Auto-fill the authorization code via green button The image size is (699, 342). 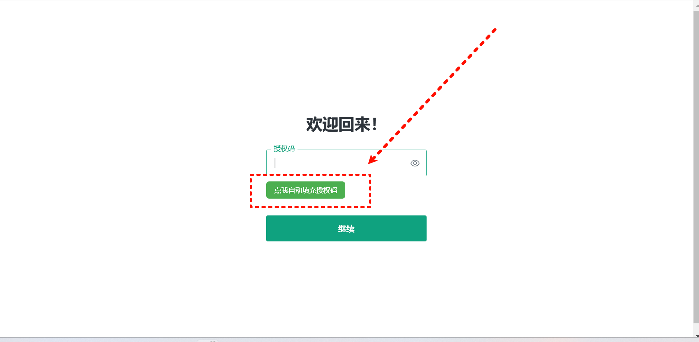pyautogui.click(x=306, y=190)
